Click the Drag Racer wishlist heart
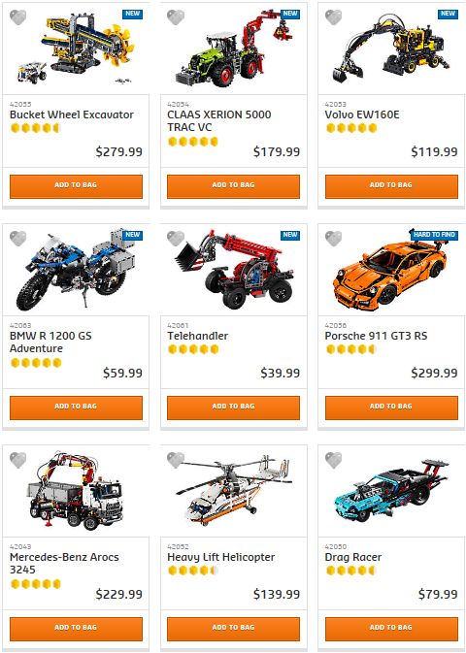This screenshot has width=466, height=653. coord(333,460)
